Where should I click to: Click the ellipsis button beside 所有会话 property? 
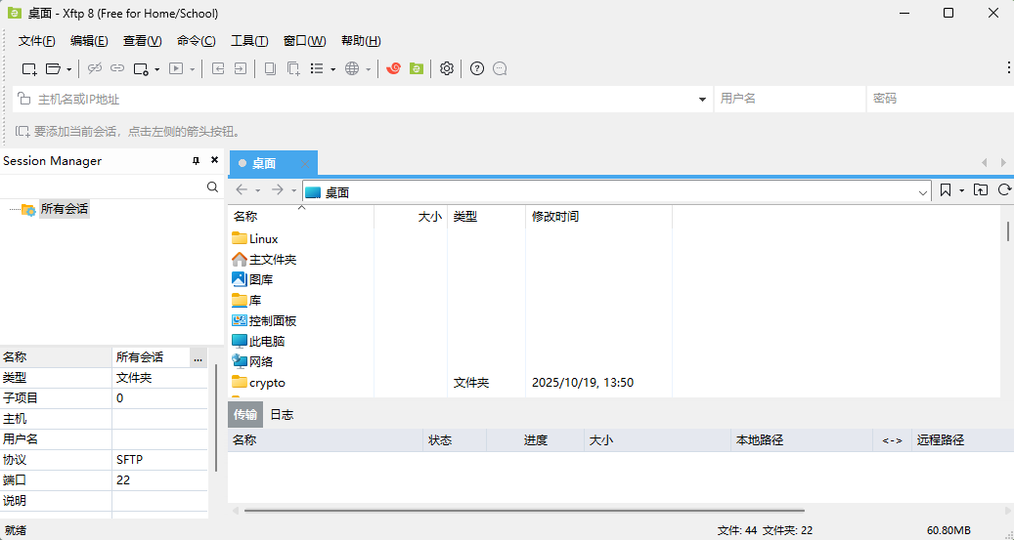[x=198, y=358]
